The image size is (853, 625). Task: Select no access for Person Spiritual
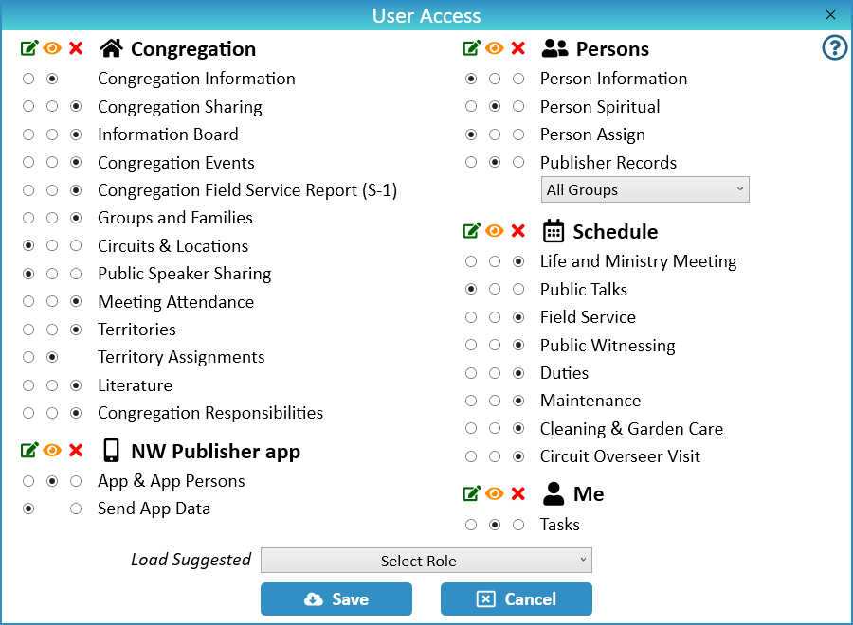pos(517,107)
